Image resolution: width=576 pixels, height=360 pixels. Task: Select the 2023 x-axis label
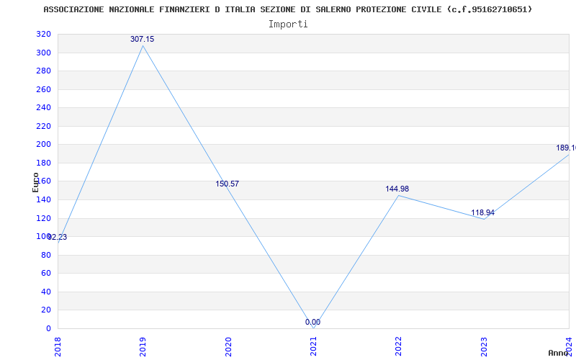483,346
